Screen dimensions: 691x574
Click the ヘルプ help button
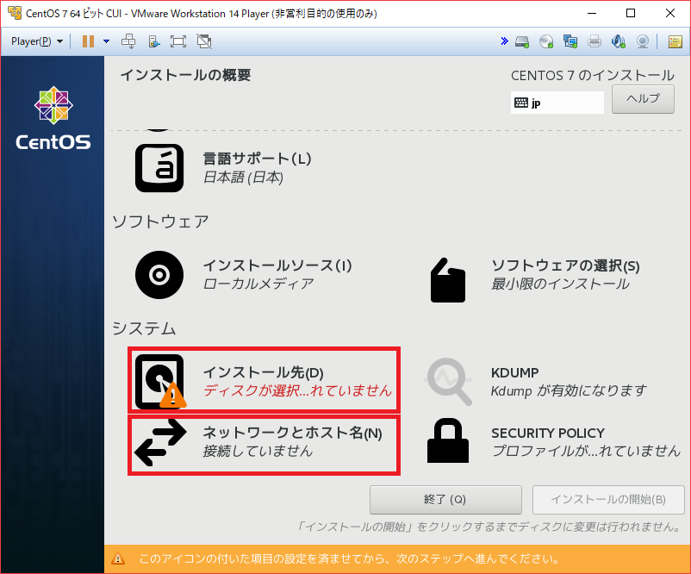(x=643, y=99)
